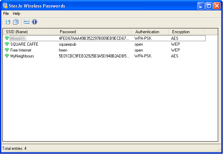The image size is (223, 154).
Task: Click WPA-PSK in the MyNeighbours row
Action: click(x=143, y=56)
